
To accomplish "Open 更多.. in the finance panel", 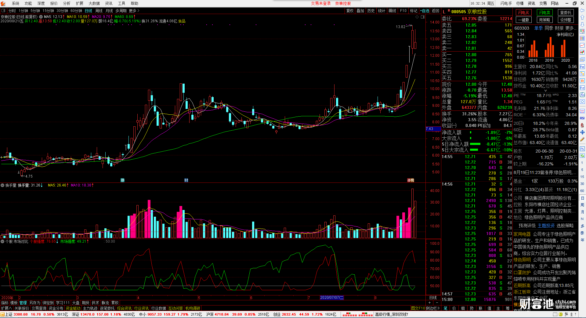I will coord(570,28).
